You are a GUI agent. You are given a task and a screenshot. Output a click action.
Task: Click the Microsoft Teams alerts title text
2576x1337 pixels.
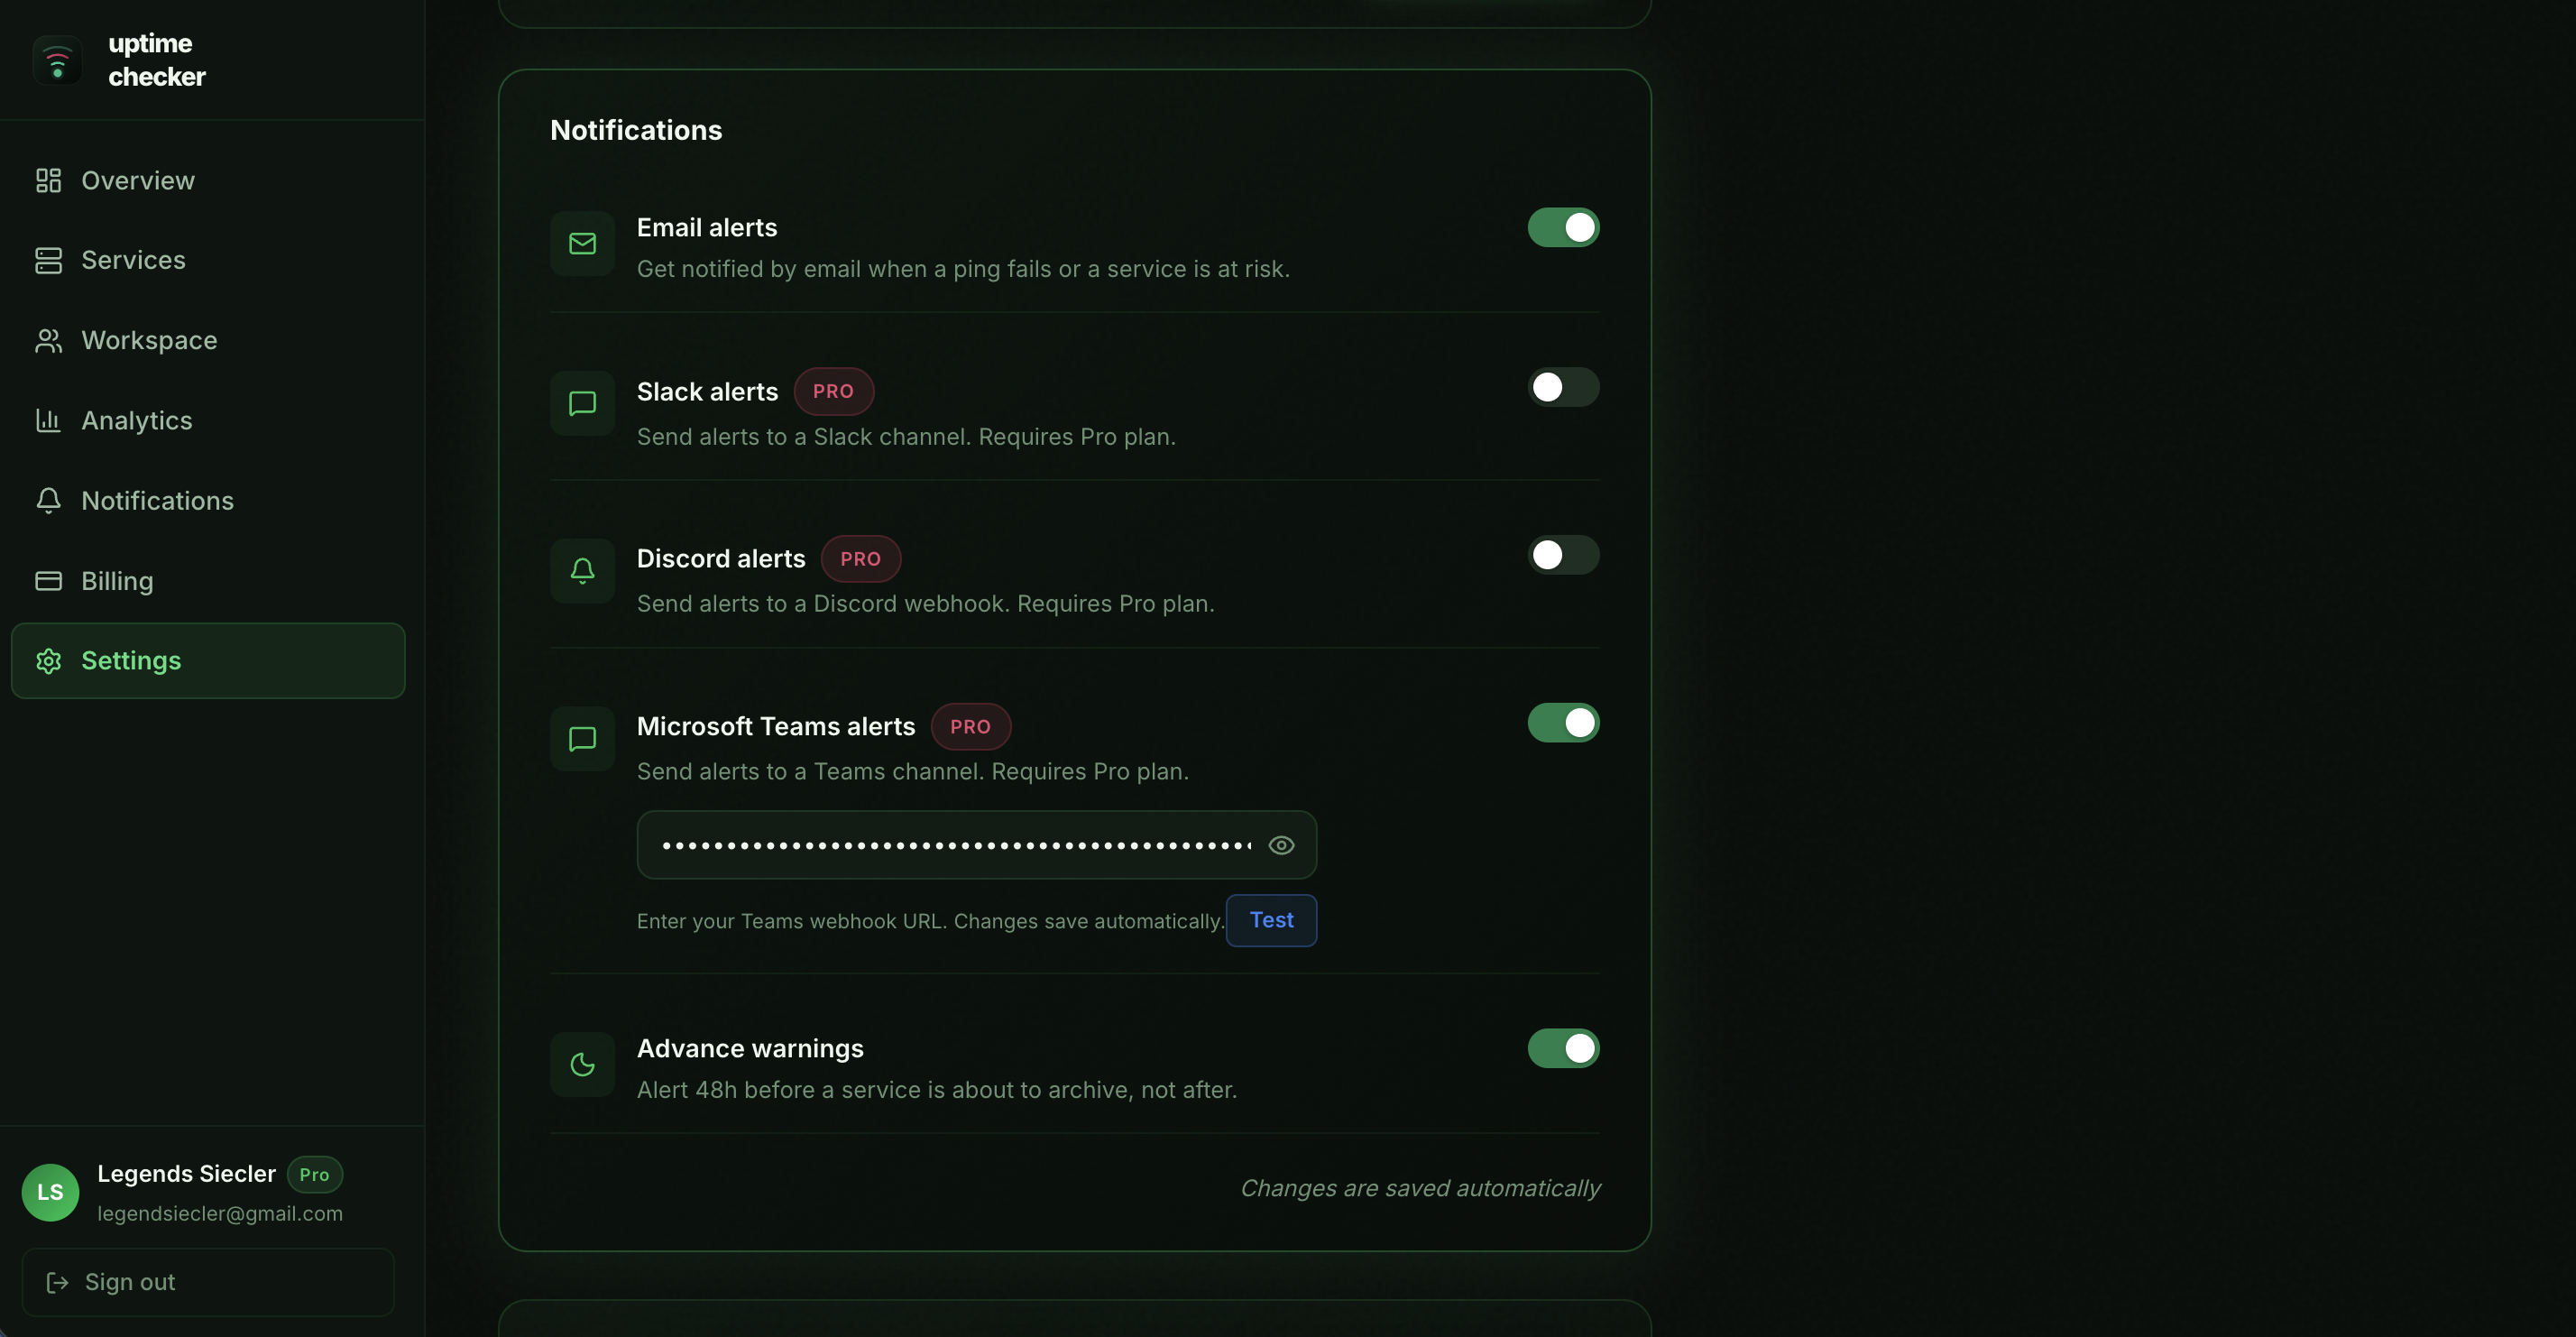776,726
